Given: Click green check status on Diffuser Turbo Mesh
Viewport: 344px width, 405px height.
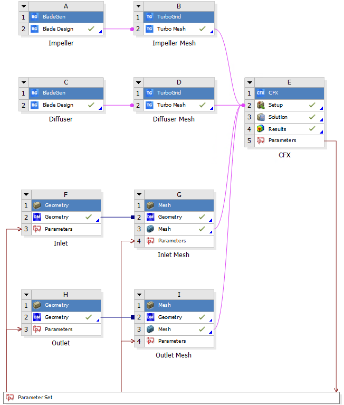Looking at the screenshot, I should click(x=203, y=105).
